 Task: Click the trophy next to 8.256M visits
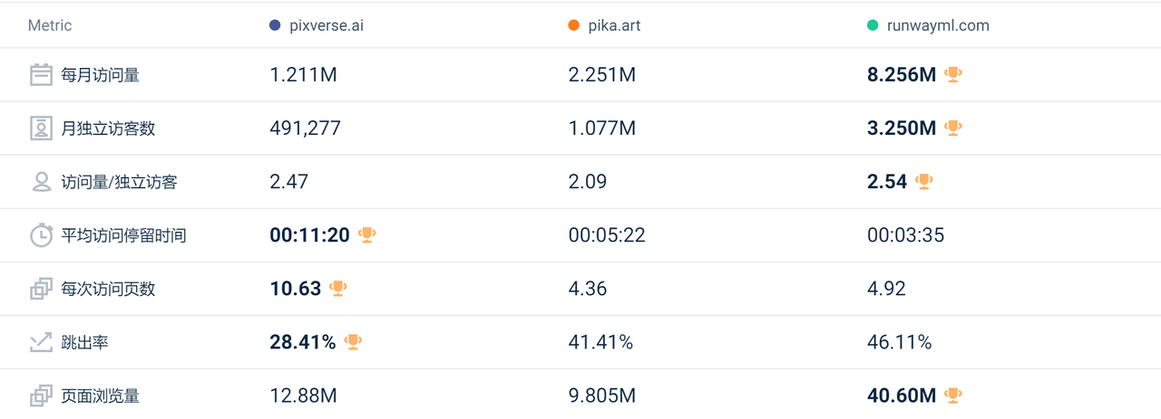click(x=952, y=75)
